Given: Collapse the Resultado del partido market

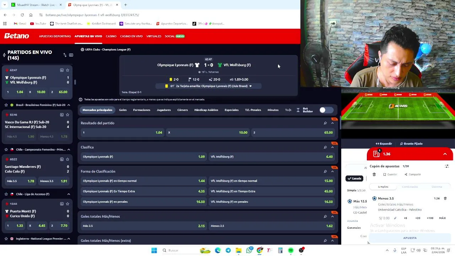Looking at the screenshot, I should (332, 123).
